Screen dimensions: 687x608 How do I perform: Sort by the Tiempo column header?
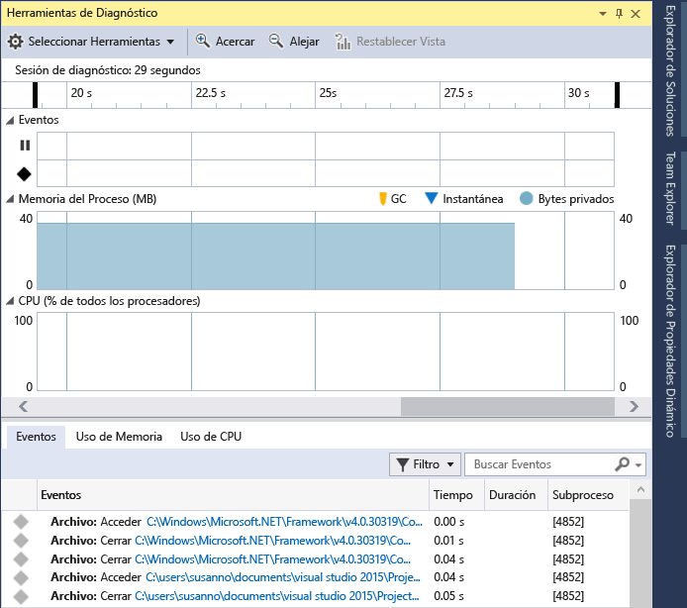click(x=456, y=495)
